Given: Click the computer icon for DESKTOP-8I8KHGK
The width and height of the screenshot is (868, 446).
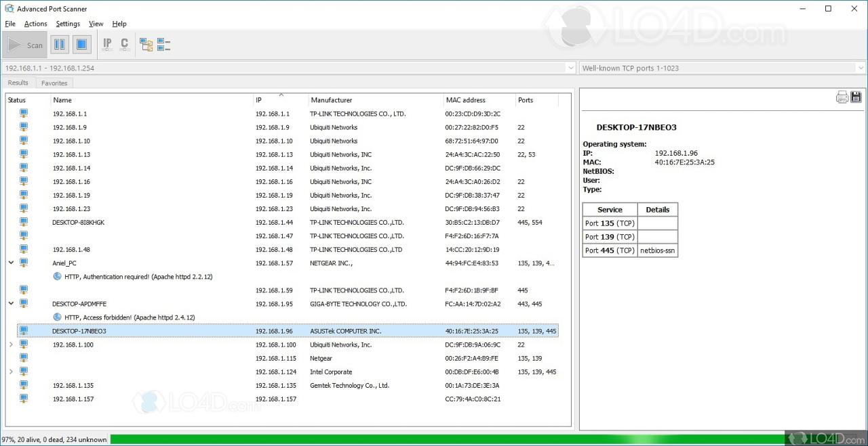Looking at the screenshot, I should [x=24, y=221].
